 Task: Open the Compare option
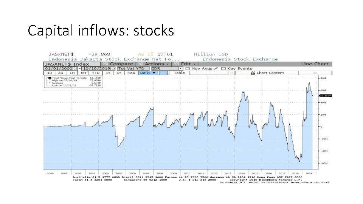click(118, 64)
